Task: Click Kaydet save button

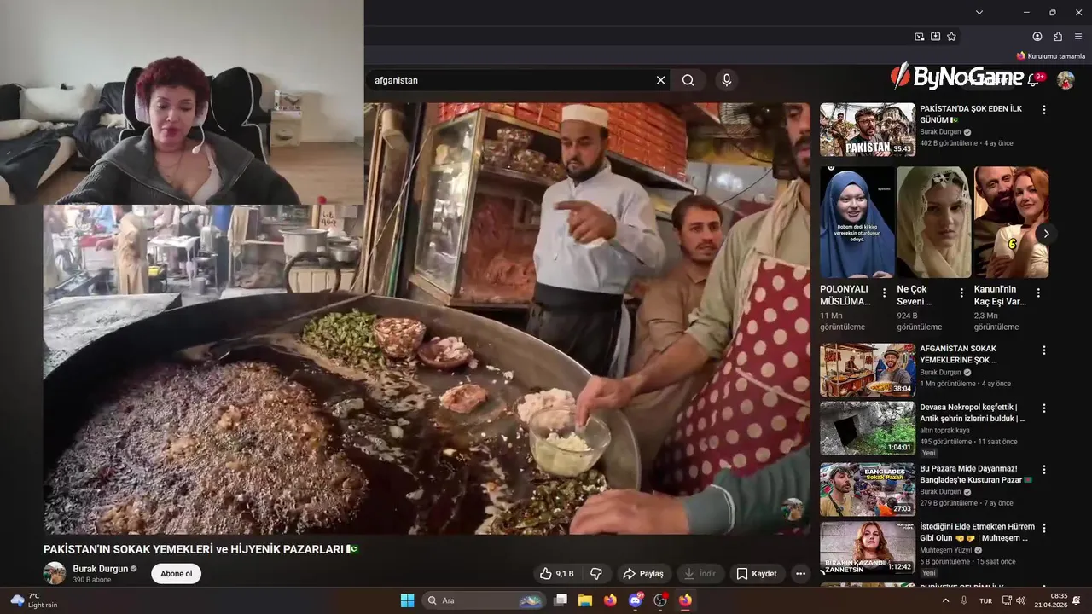Action: tap(757, 574)
